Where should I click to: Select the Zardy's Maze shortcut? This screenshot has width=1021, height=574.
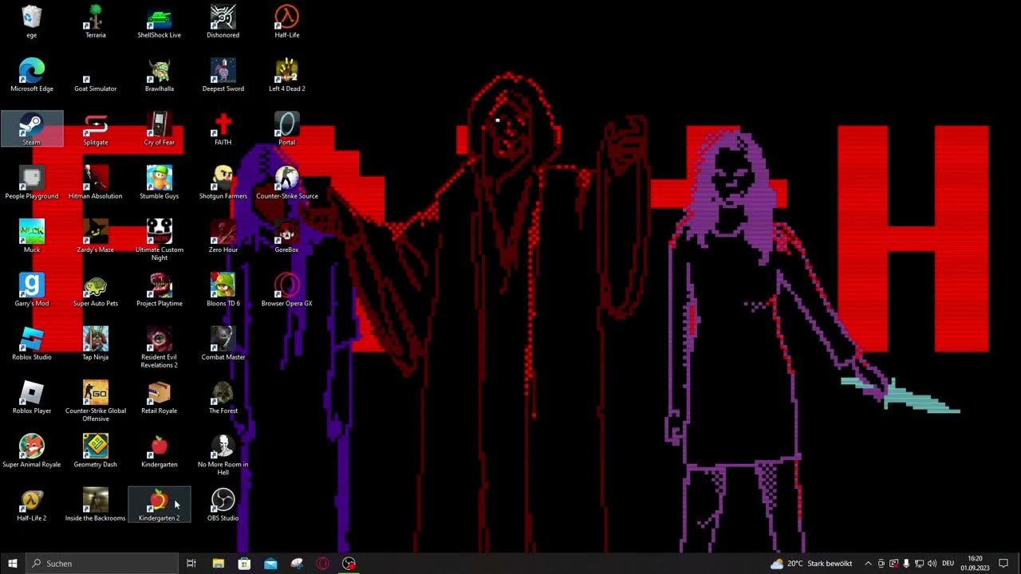tap(96, 237)
